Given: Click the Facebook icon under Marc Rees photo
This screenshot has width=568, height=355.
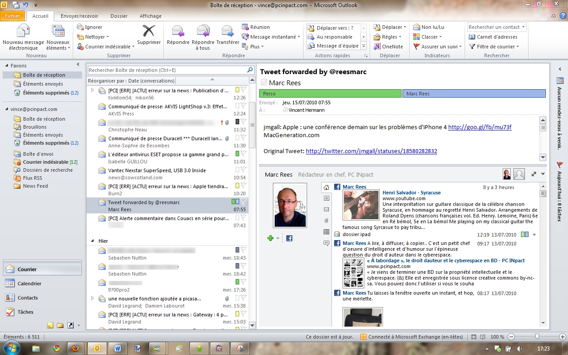Looking at the screenshot, I should 289,238.
